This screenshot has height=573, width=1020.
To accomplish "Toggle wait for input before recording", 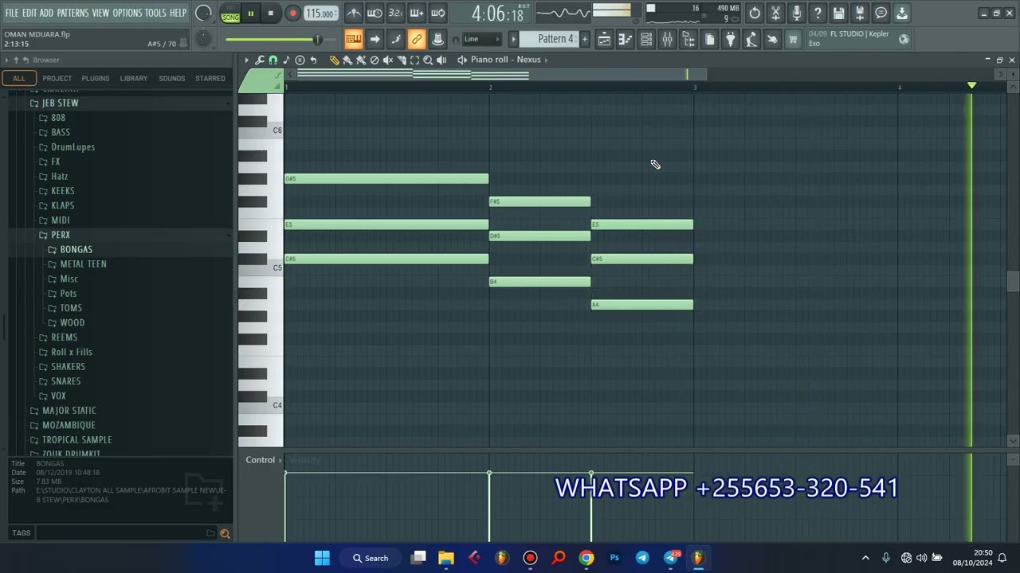I will coord(374,13).
